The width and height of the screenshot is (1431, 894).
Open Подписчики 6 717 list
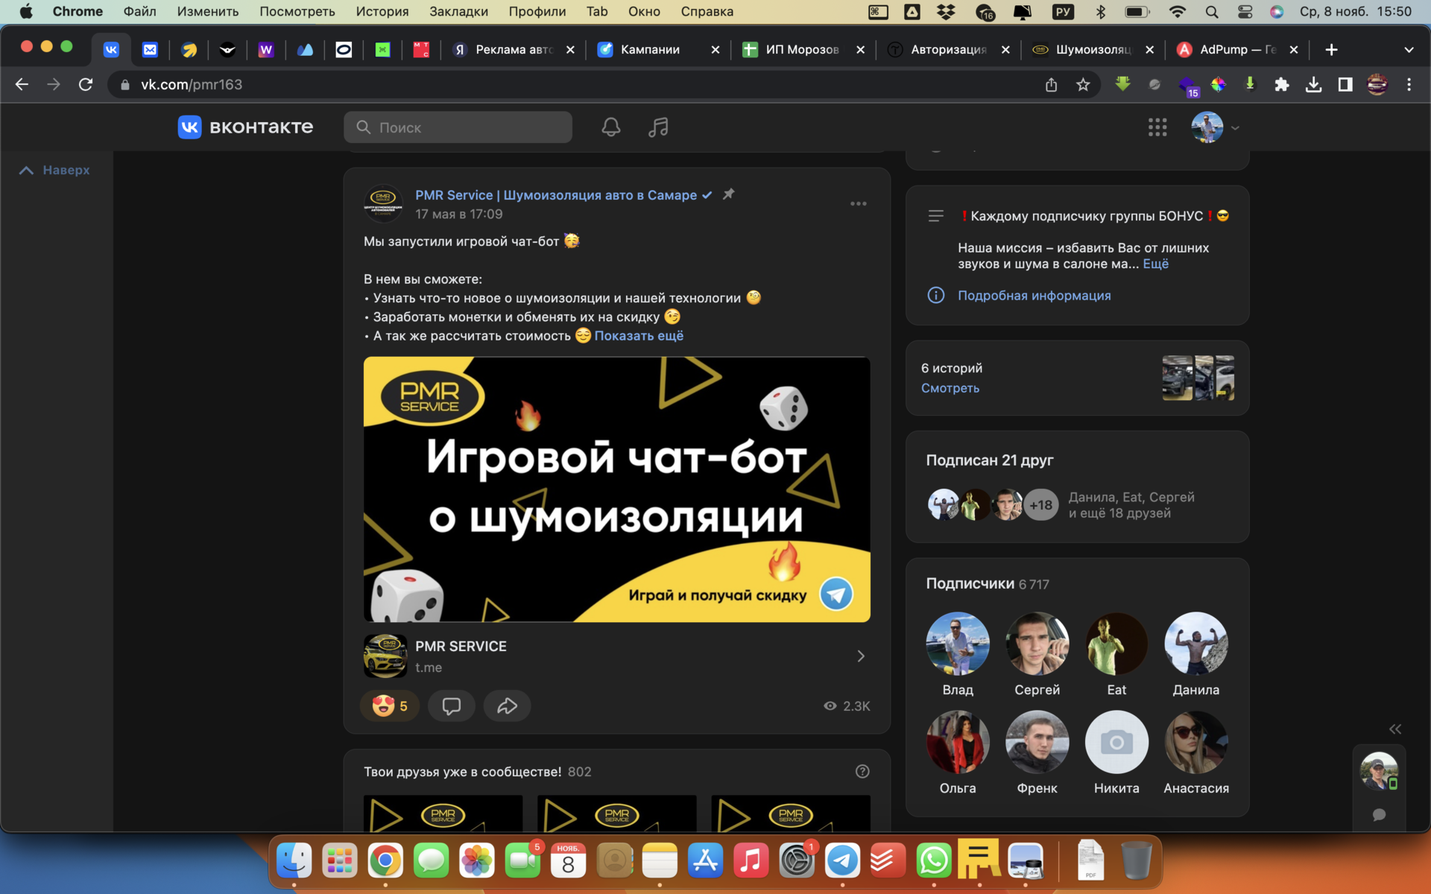click(x=987, y=584)
